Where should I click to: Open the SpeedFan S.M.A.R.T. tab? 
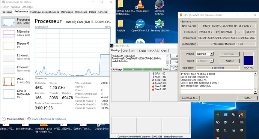click(x=154, y=51)
